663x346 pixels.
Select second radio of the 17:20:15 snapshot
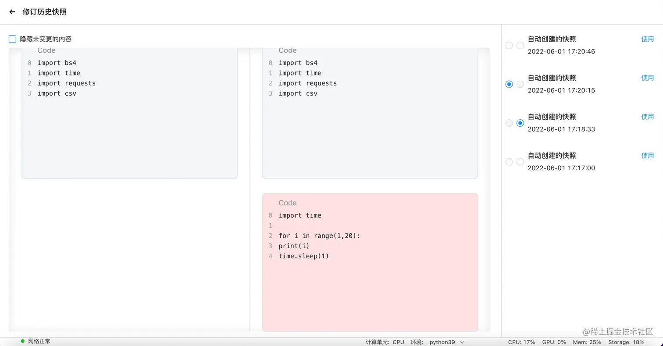pyautogui.click(x=520, y=84)
